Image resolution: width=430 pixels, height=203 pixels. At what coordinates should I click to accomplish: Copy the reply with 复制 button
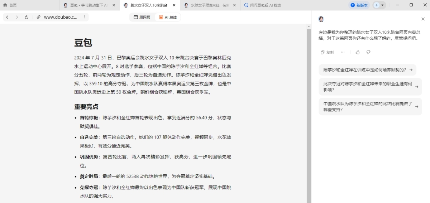pyautogui.click(x=327, y=52)
